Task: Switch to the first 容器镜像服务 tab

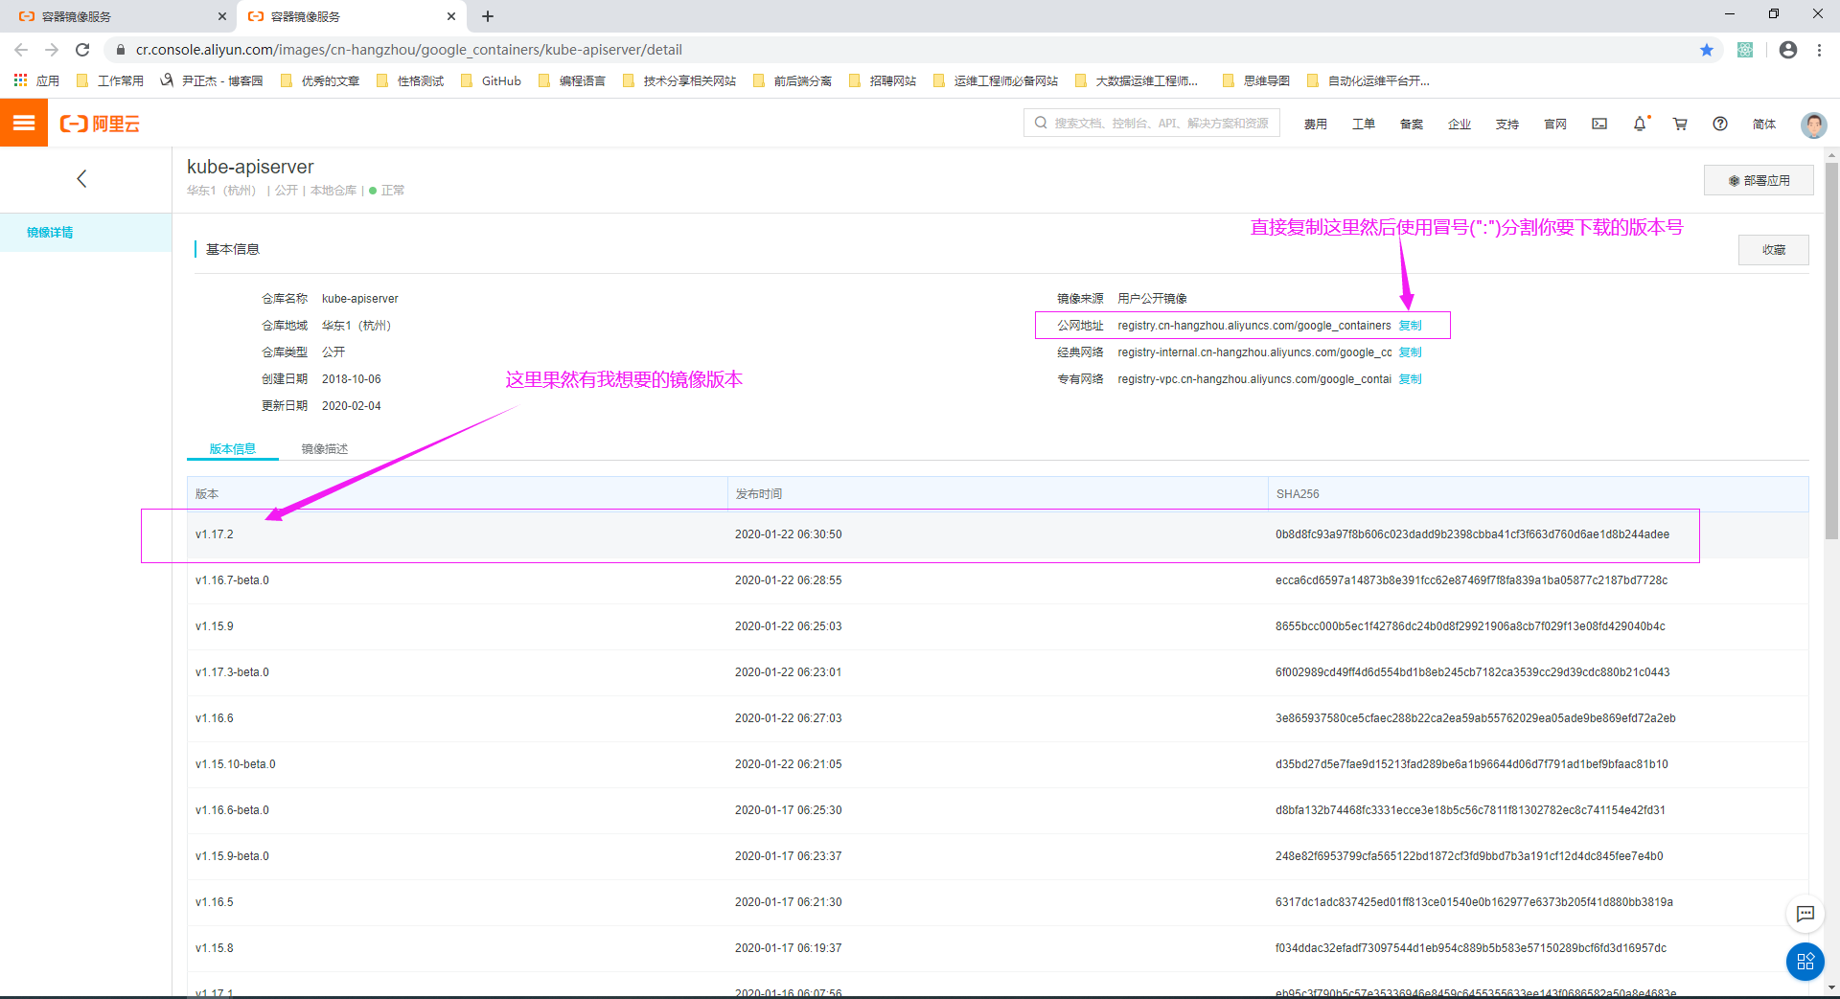Action: tap(119, 16)
